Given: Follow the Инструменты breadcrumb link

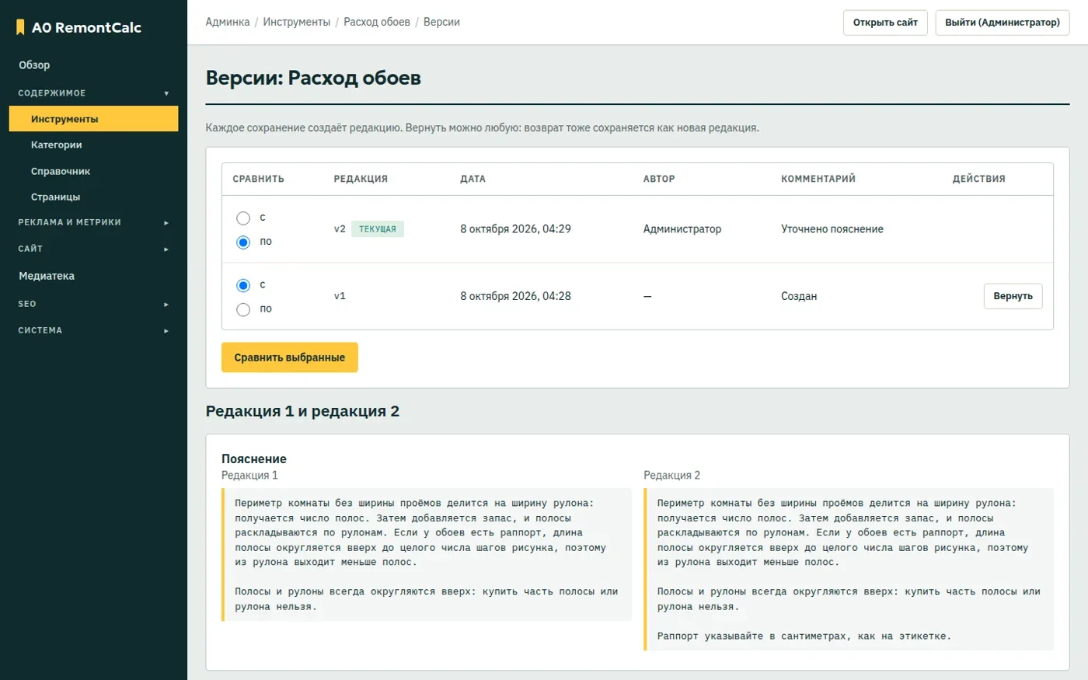Looking at the screenshot, I should (297, 22).
